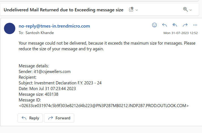The image size is (202, 133).
Task: Click the double-arrow reply all icon
Action: point(175,25)
